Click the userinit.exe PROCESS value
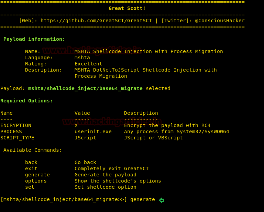 tap(93, 132)
